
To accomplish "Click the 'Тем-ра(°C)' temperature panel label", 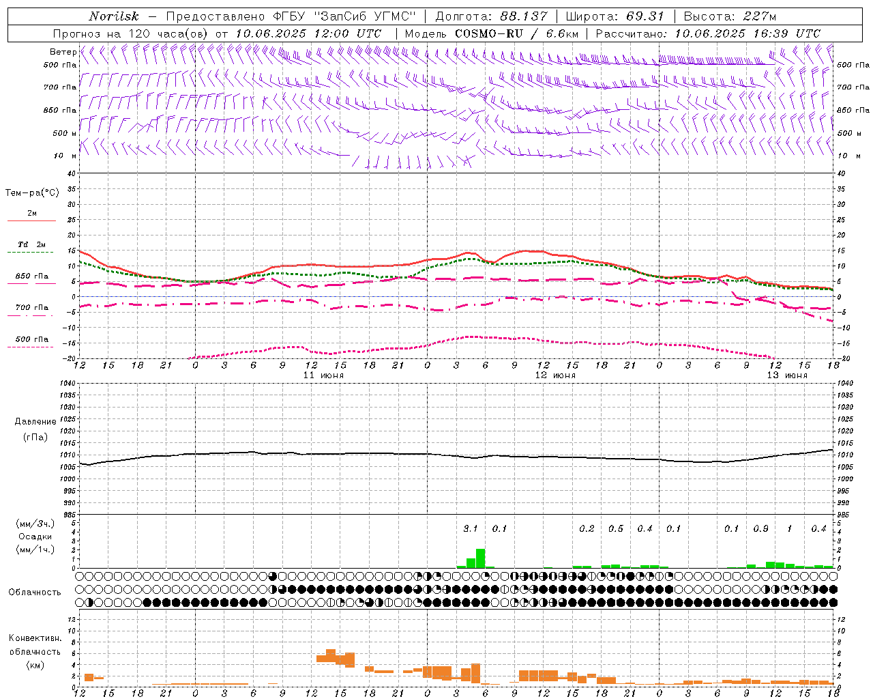I will pyautogui.click(x=32, y=193).
